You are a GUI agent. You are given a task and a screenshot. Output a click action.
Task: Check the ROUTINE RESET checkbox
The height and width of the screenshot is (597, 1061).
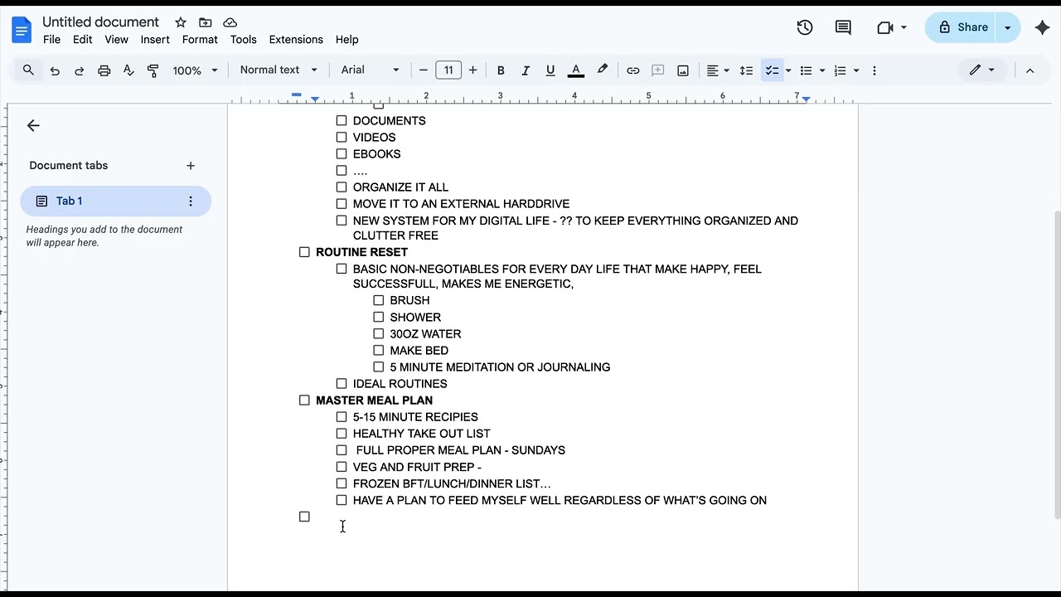(304, 252)
